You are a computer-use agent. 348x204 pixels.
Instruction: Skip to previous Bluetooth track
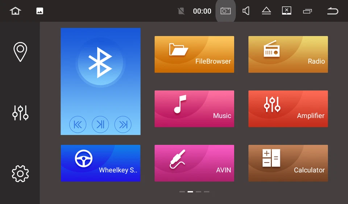78,124
